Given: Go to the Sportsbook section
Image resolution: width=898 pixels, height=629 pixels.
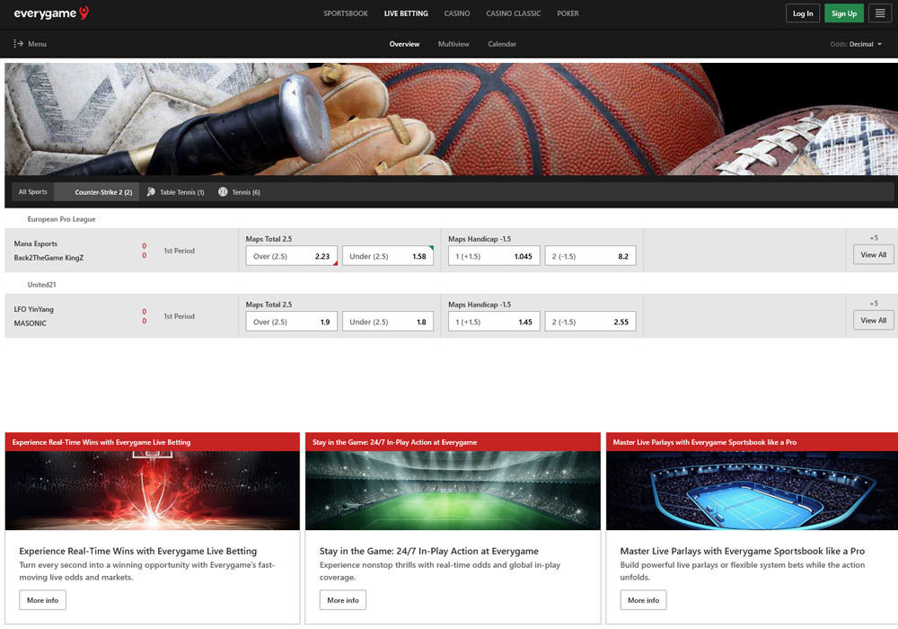Looking at the screenshot, I should (346, 13).
